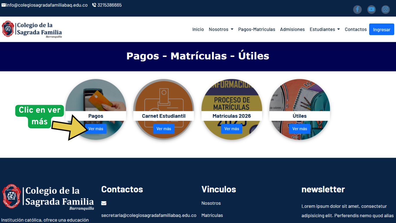Click the phone number 3215386665
396x223 pixels.
pos(109,5)
